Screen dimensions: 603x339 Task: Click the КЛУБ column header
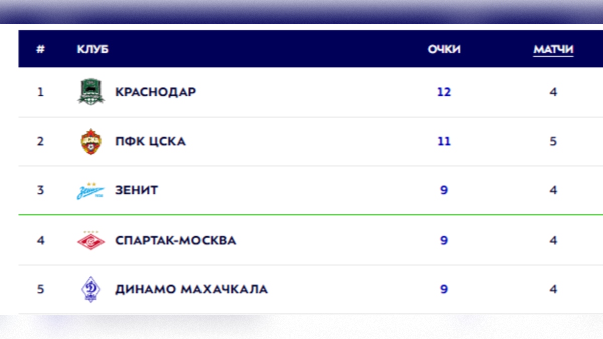tap(92, 49)
